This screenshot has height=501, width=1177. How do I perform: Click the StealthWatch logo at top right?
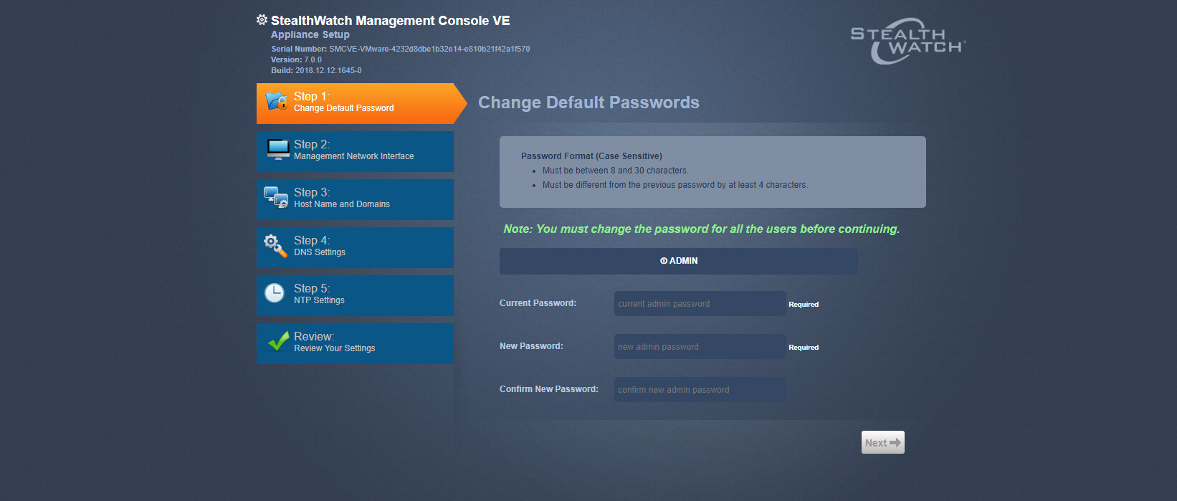point(907,42)
